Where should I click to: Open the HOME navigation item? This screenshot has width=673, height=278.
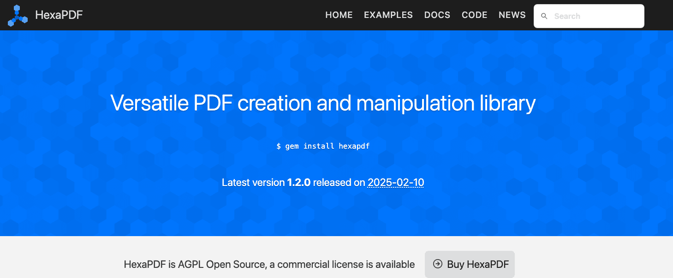tap(339, 15)
